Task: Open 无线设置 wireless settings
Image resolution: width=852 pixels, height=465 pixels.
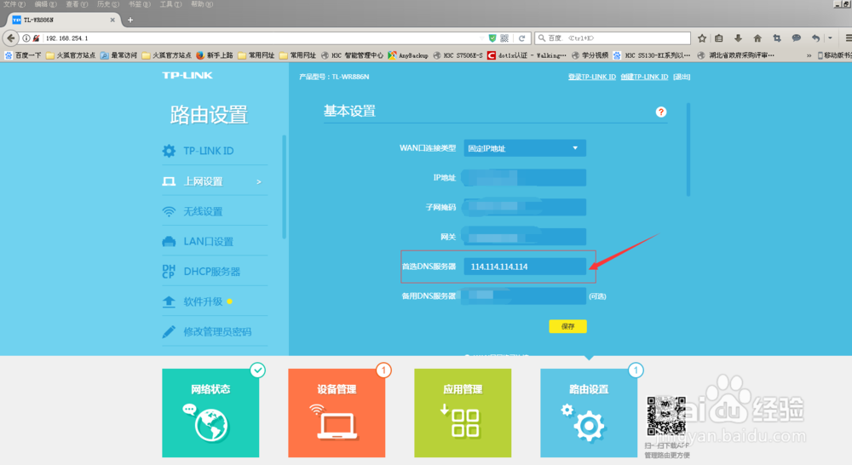Action: coord(215,211)
